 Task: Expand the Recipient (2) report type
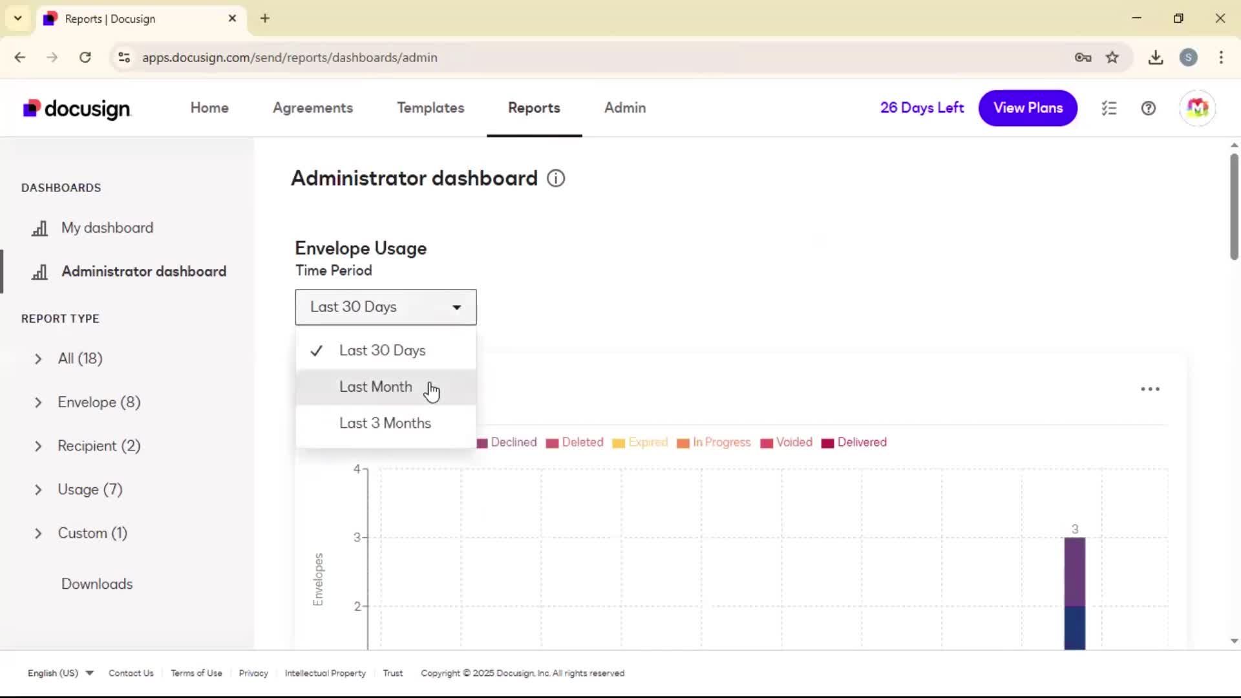[x=38, y=446]
